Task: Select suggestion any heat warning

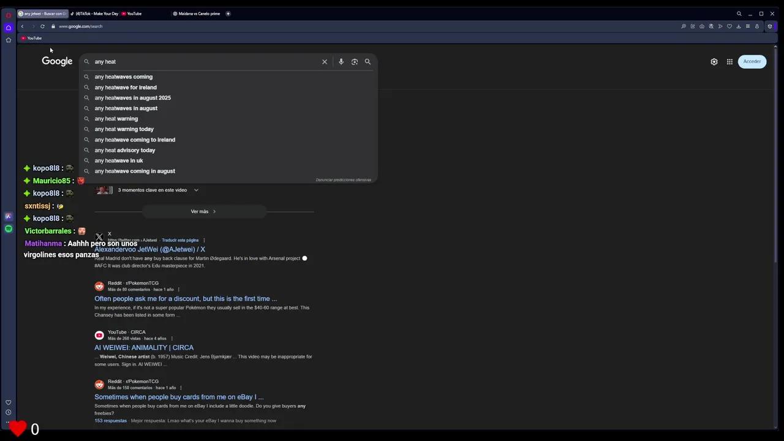Action: 228,118
